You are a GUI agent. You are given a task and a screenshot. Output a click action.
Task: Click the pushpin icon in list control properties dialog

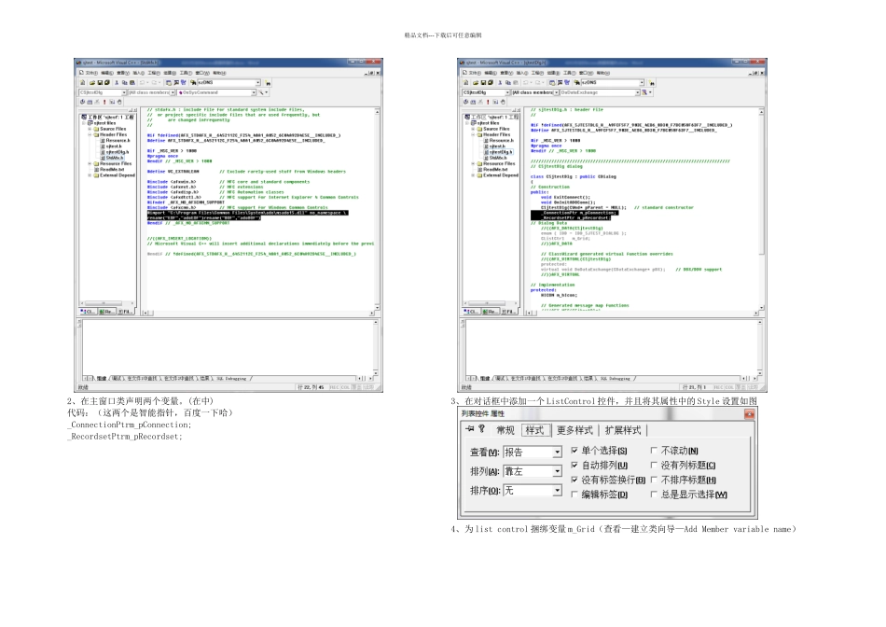469,429
